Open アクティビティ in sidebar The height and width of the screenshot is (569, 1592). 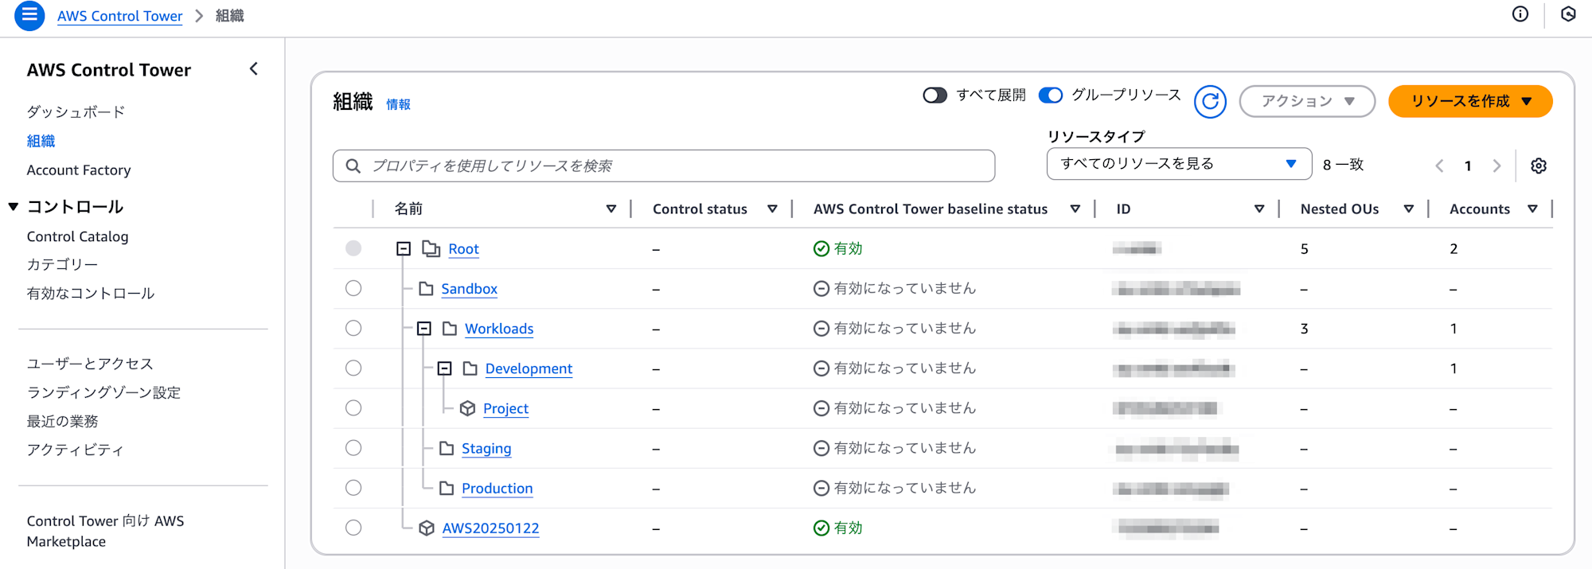tap(75, 450)
